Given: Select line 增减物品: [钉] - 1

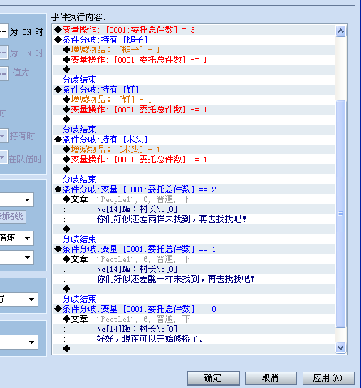Looking at the screenshot, I should coord(194,100).
